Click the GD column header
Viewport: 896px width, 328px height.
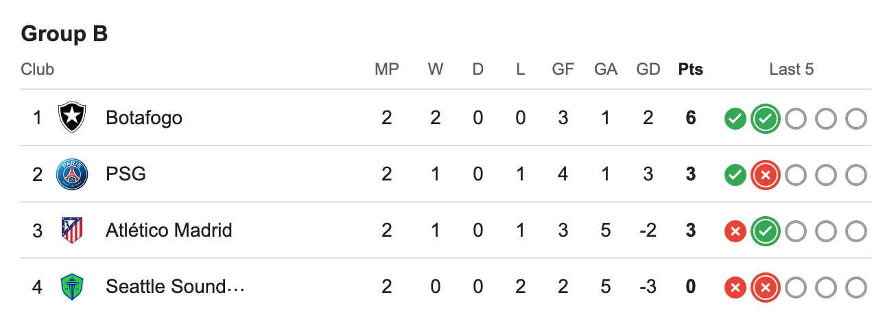(x=648, y=69)
